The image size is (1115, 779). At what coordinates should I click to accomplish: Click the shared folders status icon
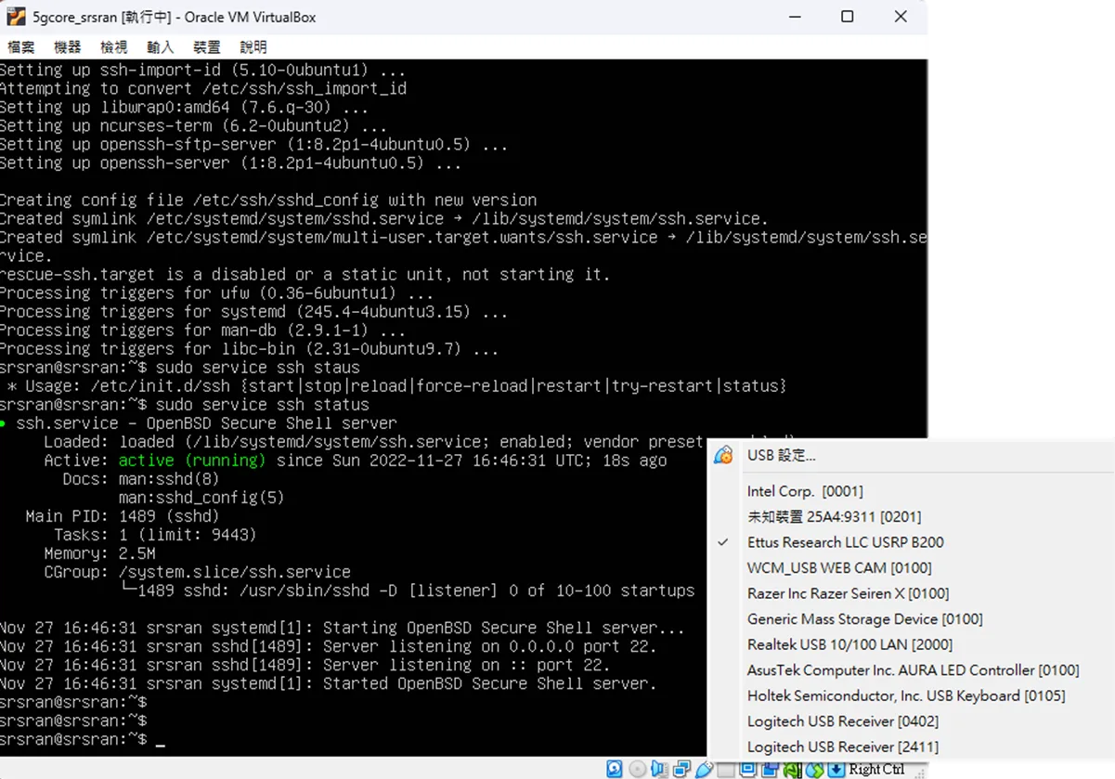point(726,769)
